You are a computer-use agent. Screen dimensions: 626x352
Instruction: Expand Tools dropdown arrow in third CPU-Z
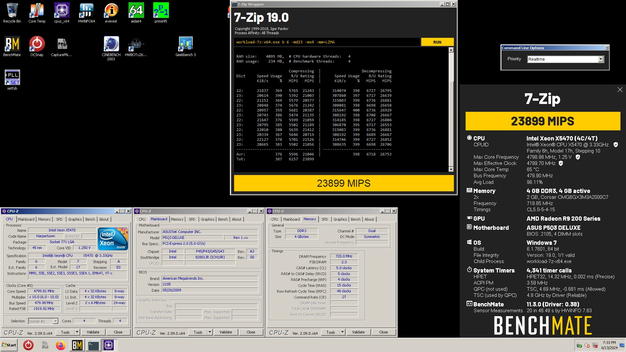click(343, 332)
